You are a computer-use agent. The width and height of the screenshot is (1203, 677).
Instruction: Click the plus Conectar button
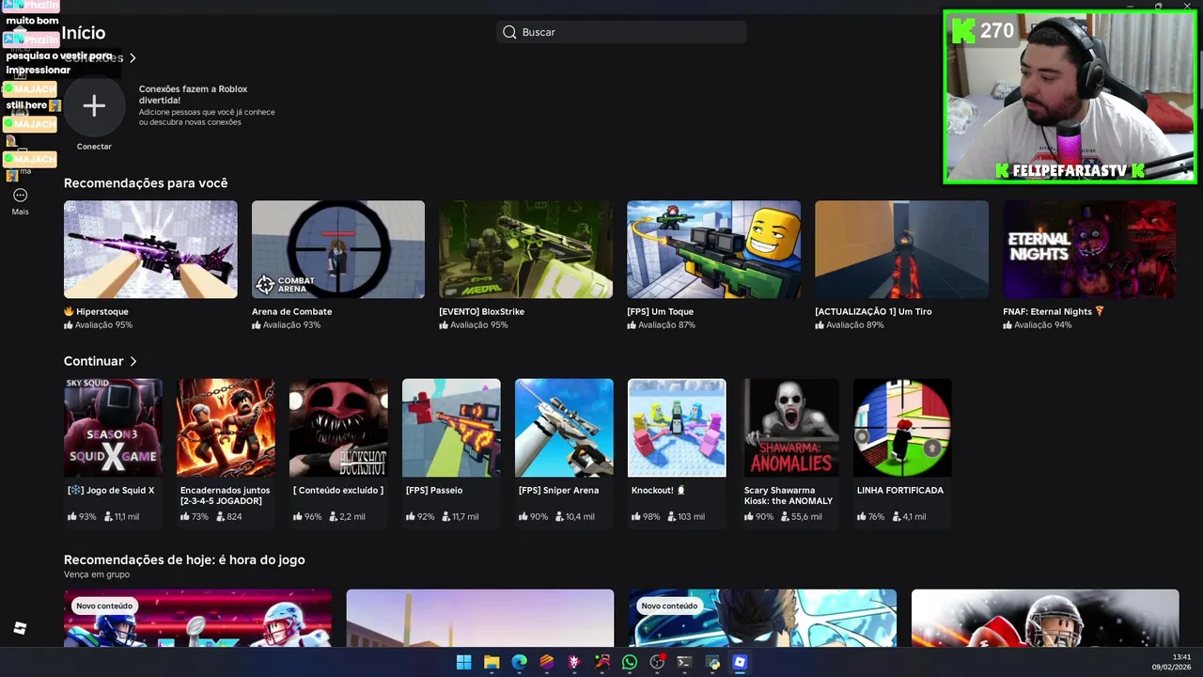click(x=94, y=106)
